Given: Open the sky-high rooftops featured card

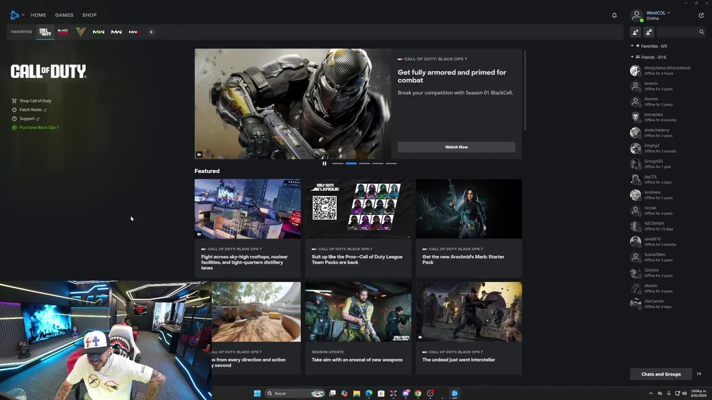Looking at the screenshot, I should coord(248,228).
